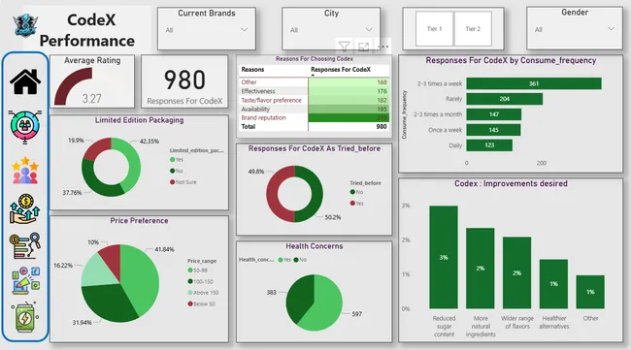The height and width of the screenshot is (350, 631).
Task: Click the Yes legend entry in Health Concerns
Action: coord(284,260)
